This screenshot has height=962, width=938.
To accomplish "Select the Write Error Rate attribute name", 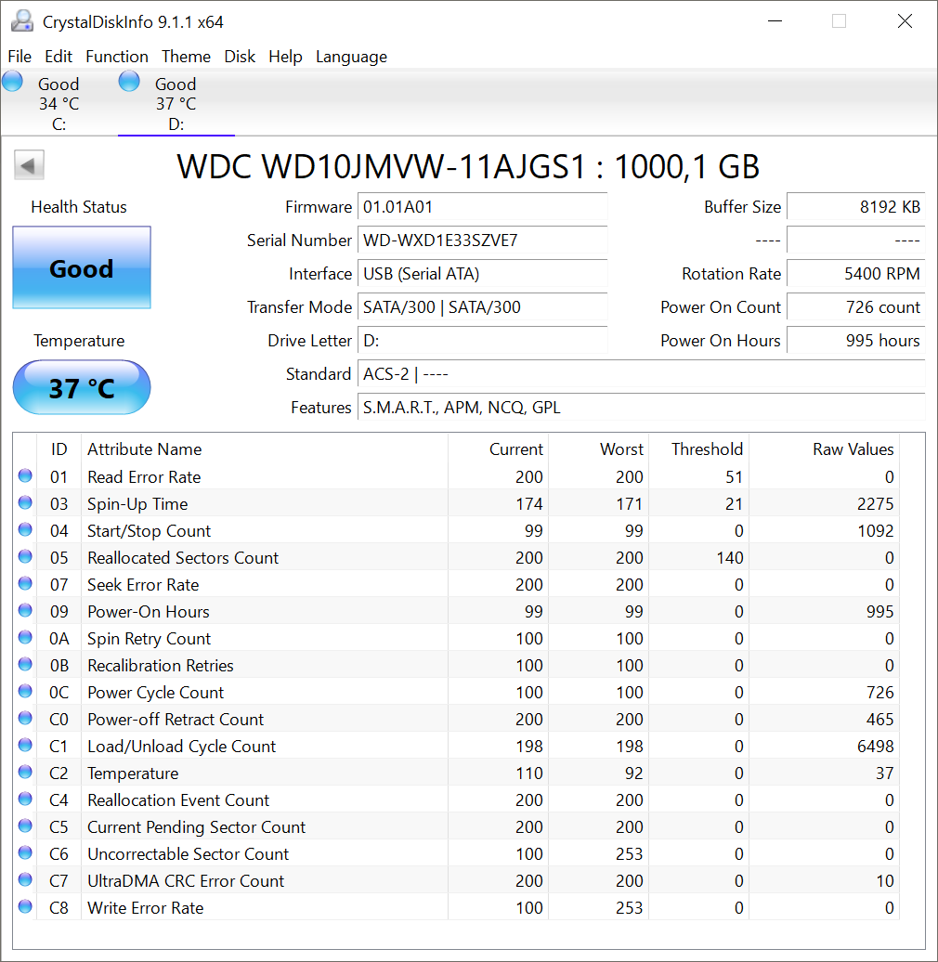I will click(x=146, y=908).
